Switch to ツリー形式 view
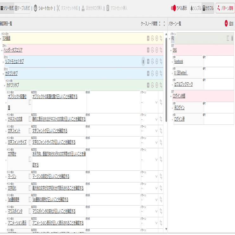This screenshot has height=235, width=235. point(7,8)
